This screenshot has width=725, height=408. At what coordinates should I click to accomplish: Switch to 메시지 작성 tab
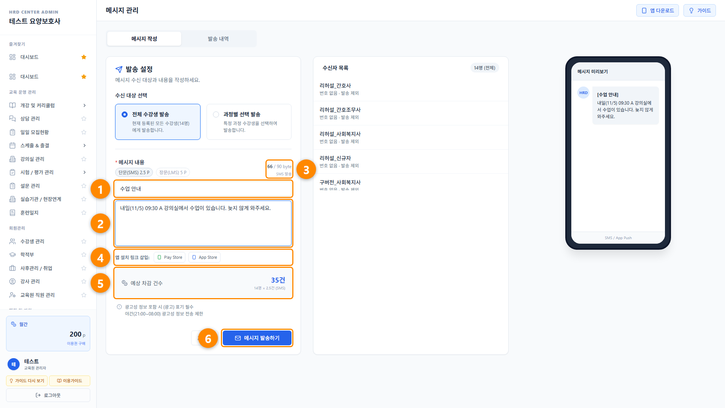pos(144,39)
